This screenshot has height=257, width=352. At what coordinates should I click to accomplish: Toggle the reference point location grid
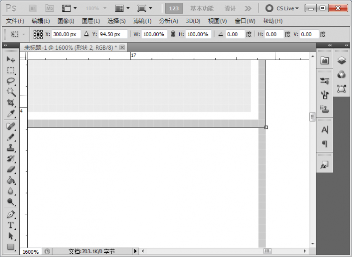click(x=38, y=34)
